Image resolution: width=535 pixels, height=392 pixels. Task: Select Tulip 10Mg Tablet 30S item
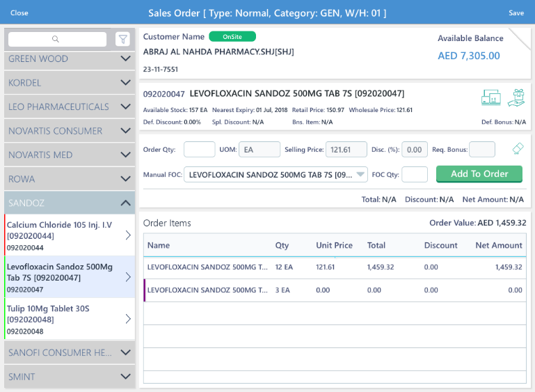click(70, 319)
